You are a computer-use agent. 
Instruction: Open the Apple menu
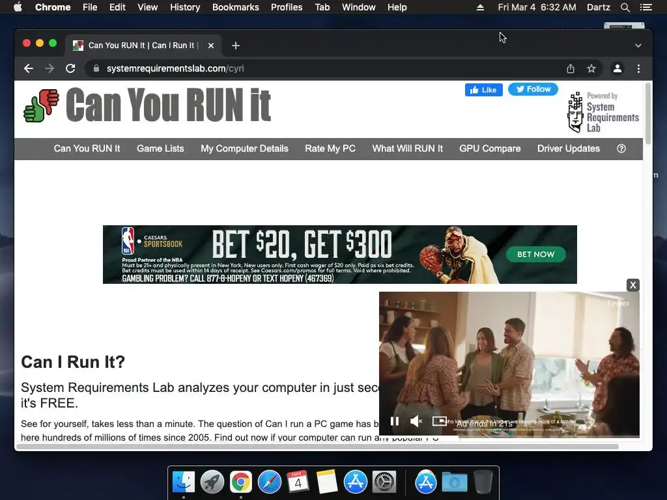pyautogui.click(x=18, y=7)
